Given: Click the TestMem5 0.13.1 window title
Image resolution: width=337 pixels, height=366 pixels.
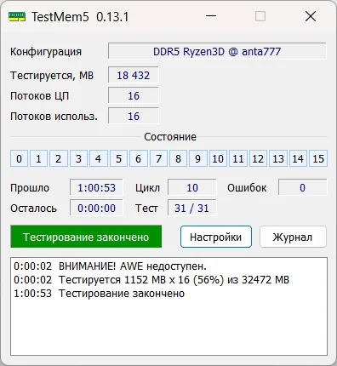Looking at the screenshot, I should coord(80,17).
